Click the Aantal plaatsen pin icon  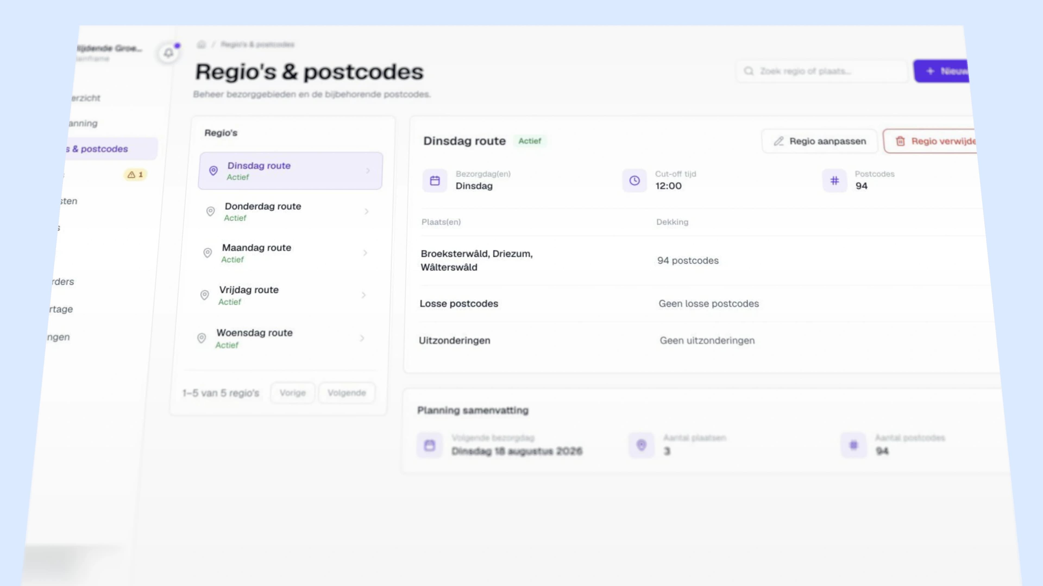(x=641, y=445)
